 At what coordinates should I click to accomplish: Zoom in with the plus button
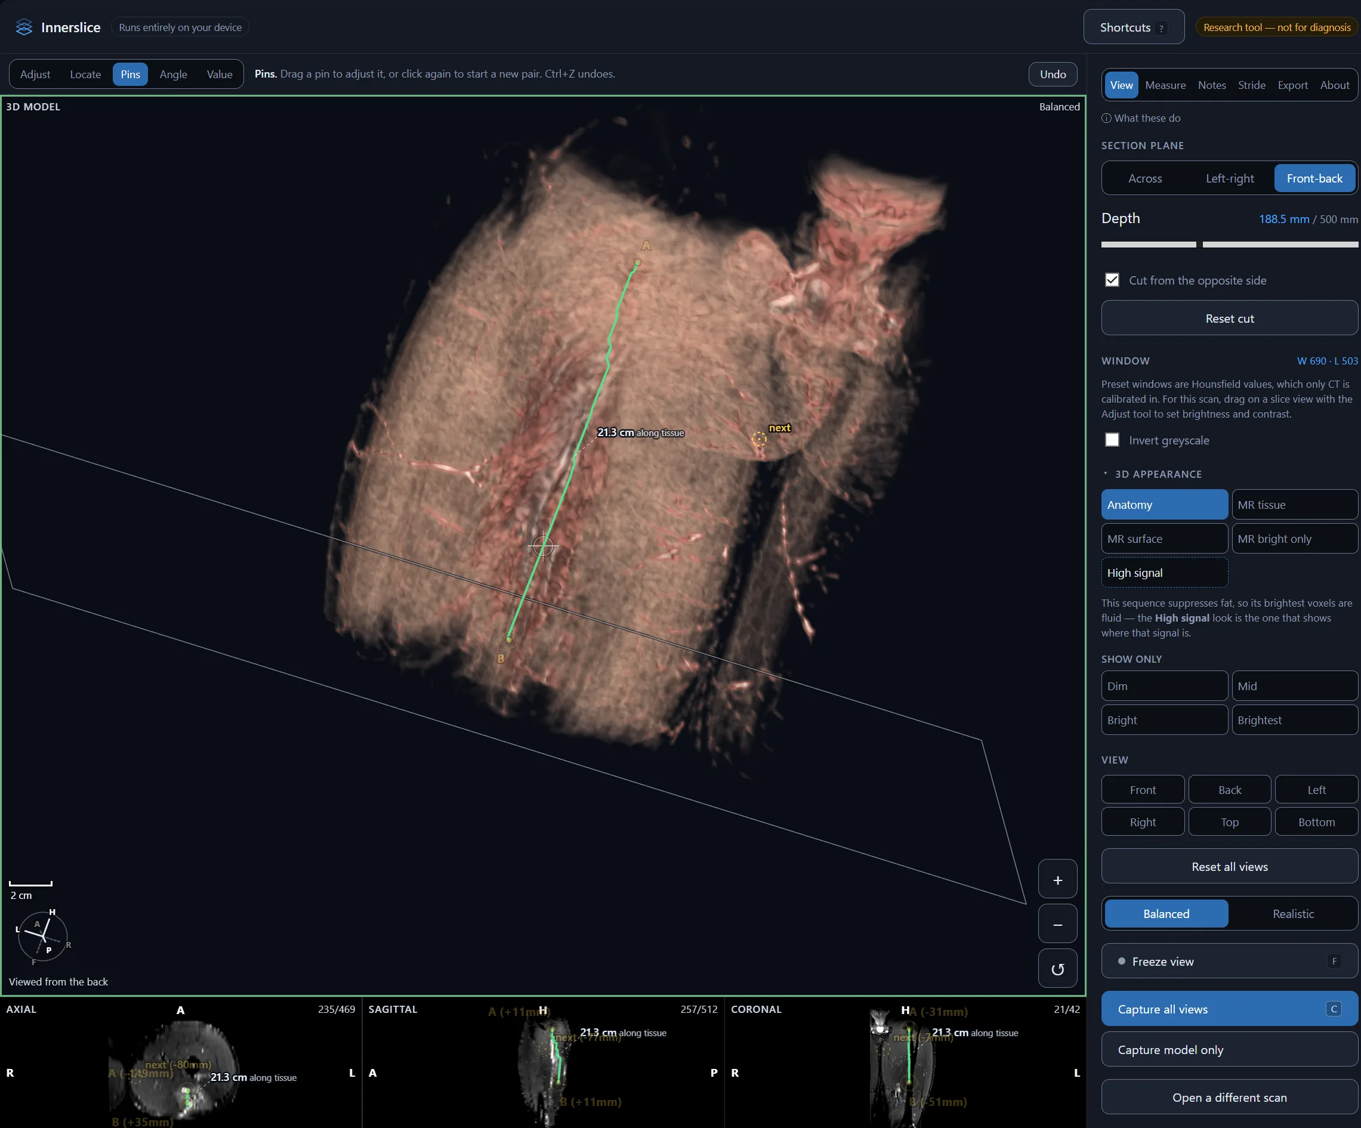(x=1057, y=879)
